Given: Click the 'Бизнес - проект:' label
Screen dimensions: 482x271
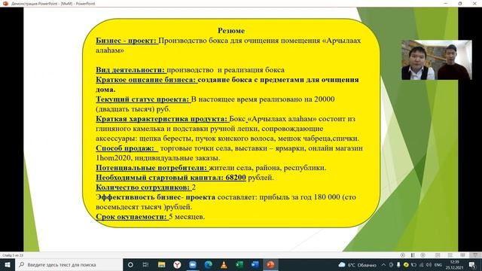Looking at the screenshot, I should pyautogui.click(x=127, y=41).
